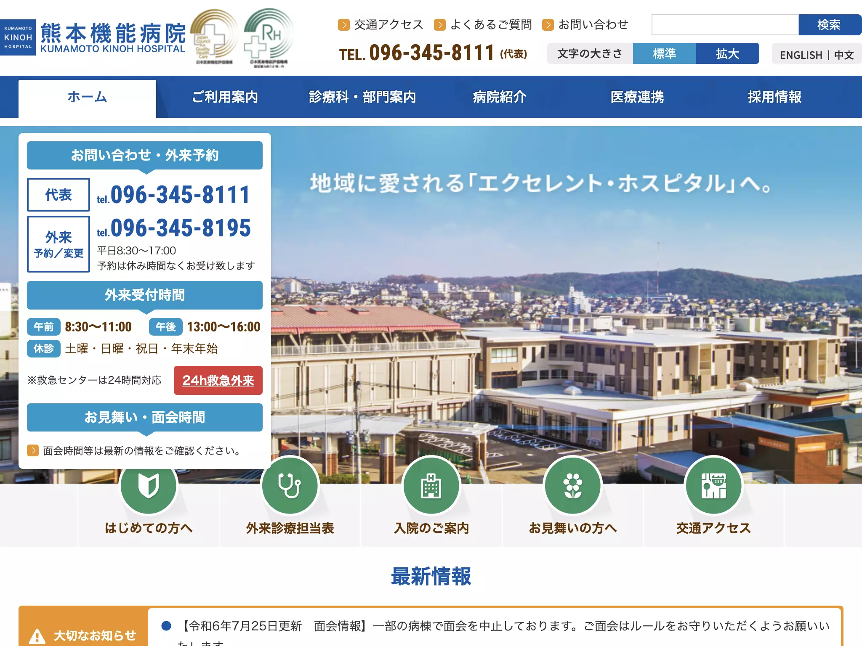Open the flower icon for お見舞いの方へ
Image resolution: width=862 pixels, height=646 pixels.
coord(573,485)
